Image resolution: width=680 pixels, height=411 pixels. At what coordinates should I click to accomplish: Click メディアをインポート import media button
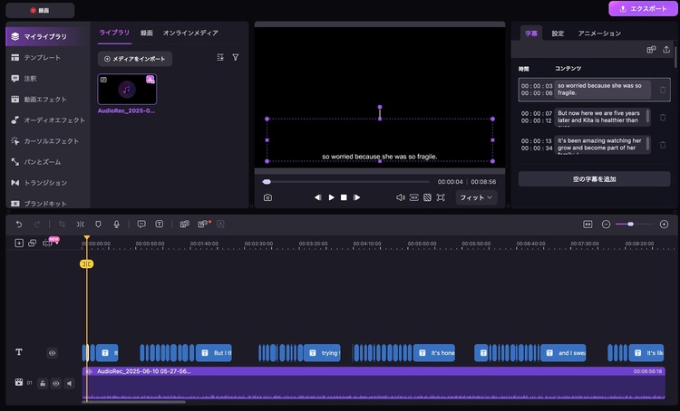point(135,59)
